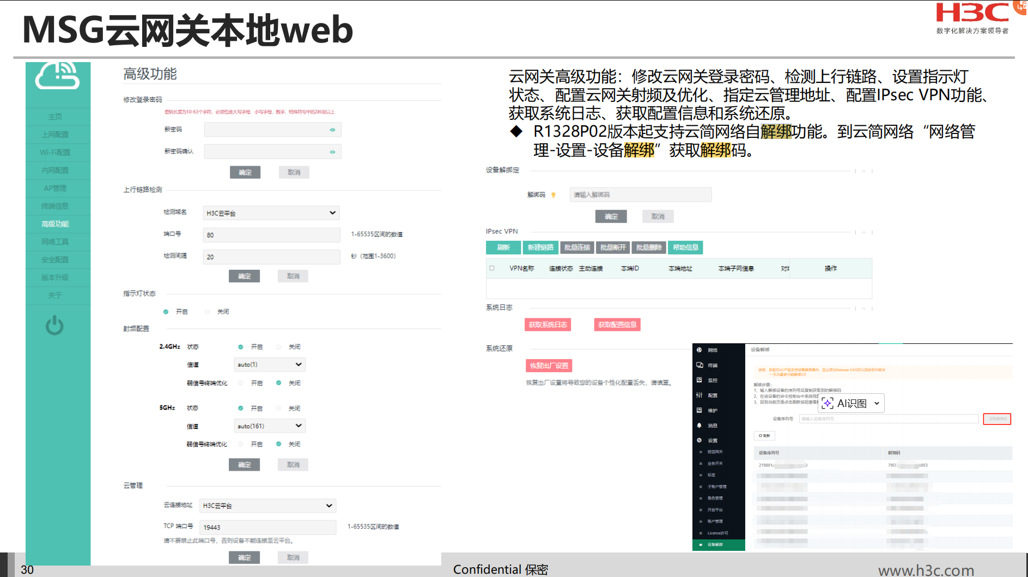Click into the 新密码 input field
This screenshot has height=577, width=1028.
coord(272,130)
